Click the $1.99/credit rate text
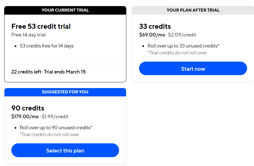Viewport: 254px width, 166px height. point(55,117)
